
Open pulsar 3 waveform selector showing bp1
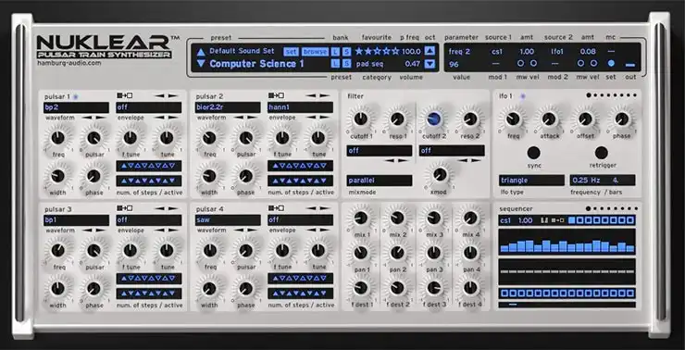tap(76, 220)
